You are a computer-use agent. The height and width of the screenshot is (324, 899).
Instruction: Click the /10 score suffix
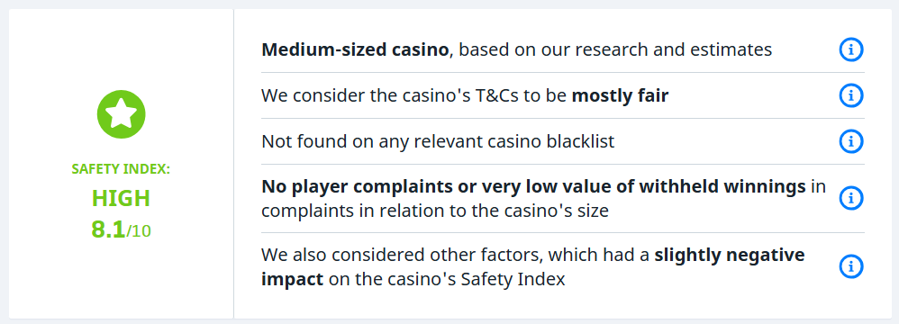(139, 231)
